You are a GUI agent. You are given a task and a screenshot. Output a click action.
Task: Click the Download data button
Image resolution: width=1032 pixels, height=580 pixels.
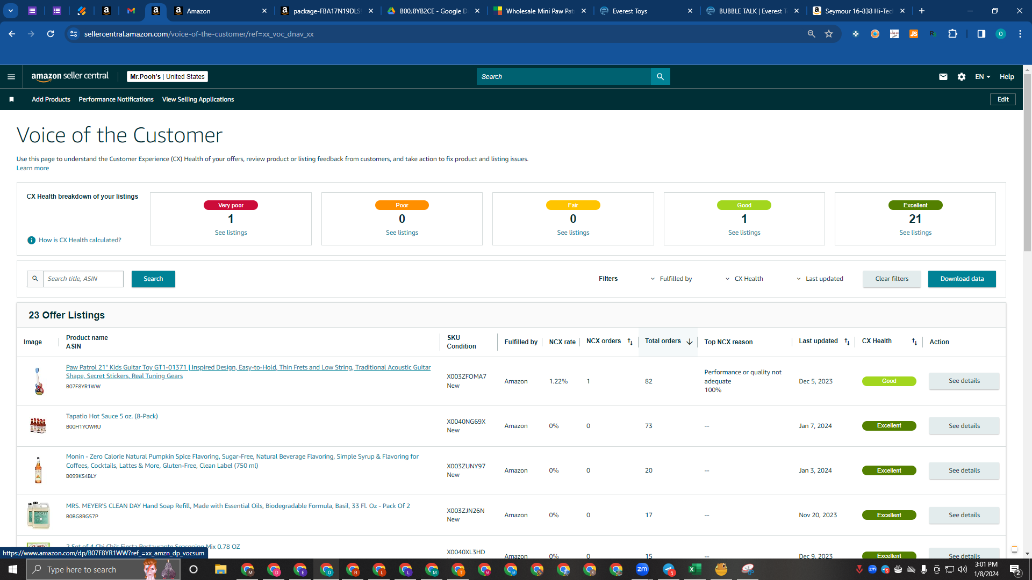(x=962, y=279)
